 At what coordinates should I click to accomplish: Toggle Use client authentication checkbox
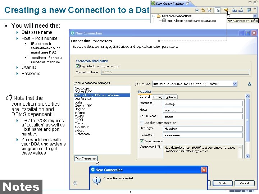tap(142, 123)
